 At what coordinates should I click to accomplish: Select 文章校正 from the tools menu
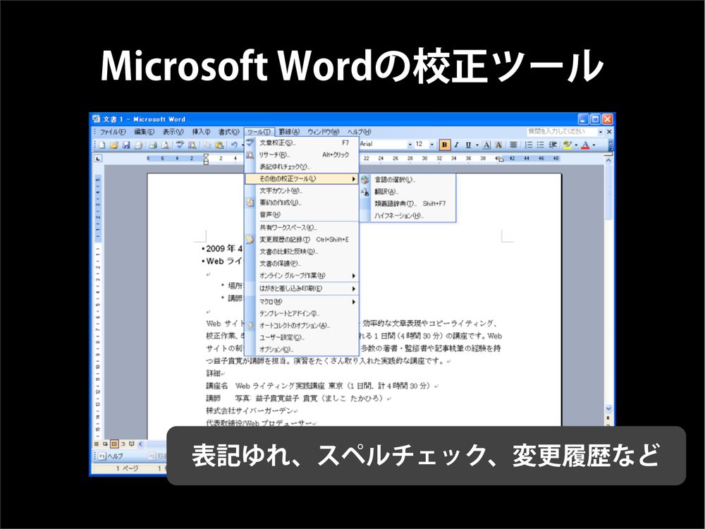click(x=301, y=142)
